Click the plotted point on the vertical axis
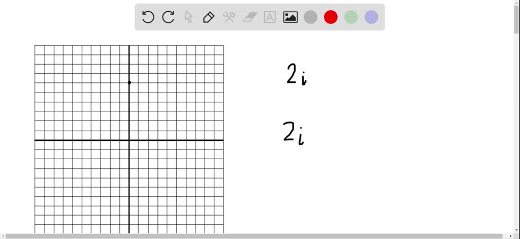 tap(129, 82)
